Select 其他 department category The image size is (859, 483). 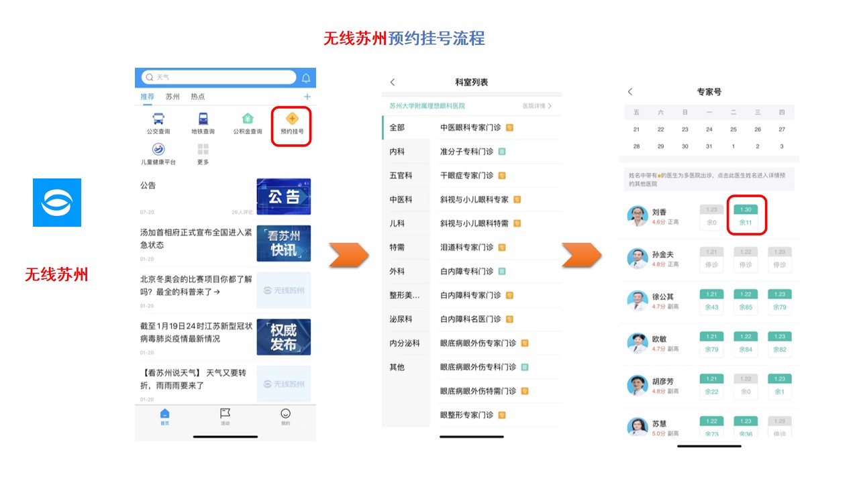405,367
